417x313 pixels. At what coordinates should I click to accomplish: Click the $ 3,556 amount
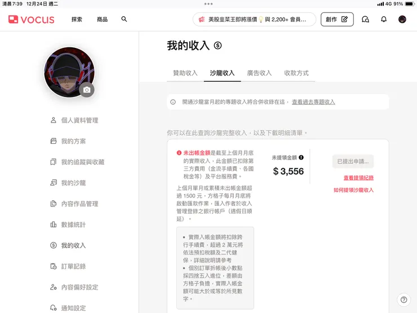coord(289,171)
